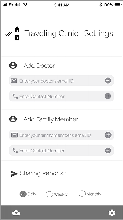
Task: Focus the doctor's Contact Number field
Action: point(62,96)
